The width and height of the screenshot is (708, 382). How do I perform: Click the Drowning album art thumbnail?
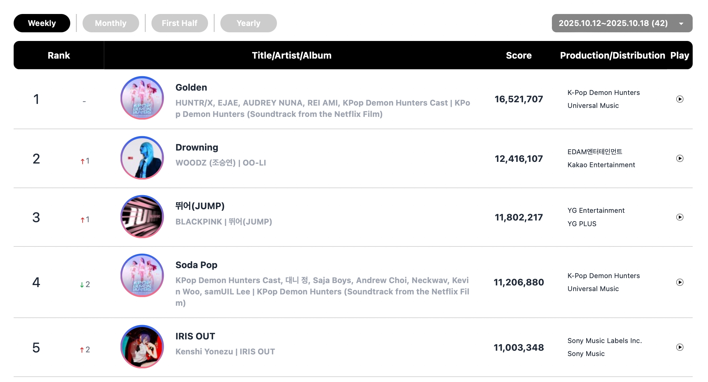[142, 158]
